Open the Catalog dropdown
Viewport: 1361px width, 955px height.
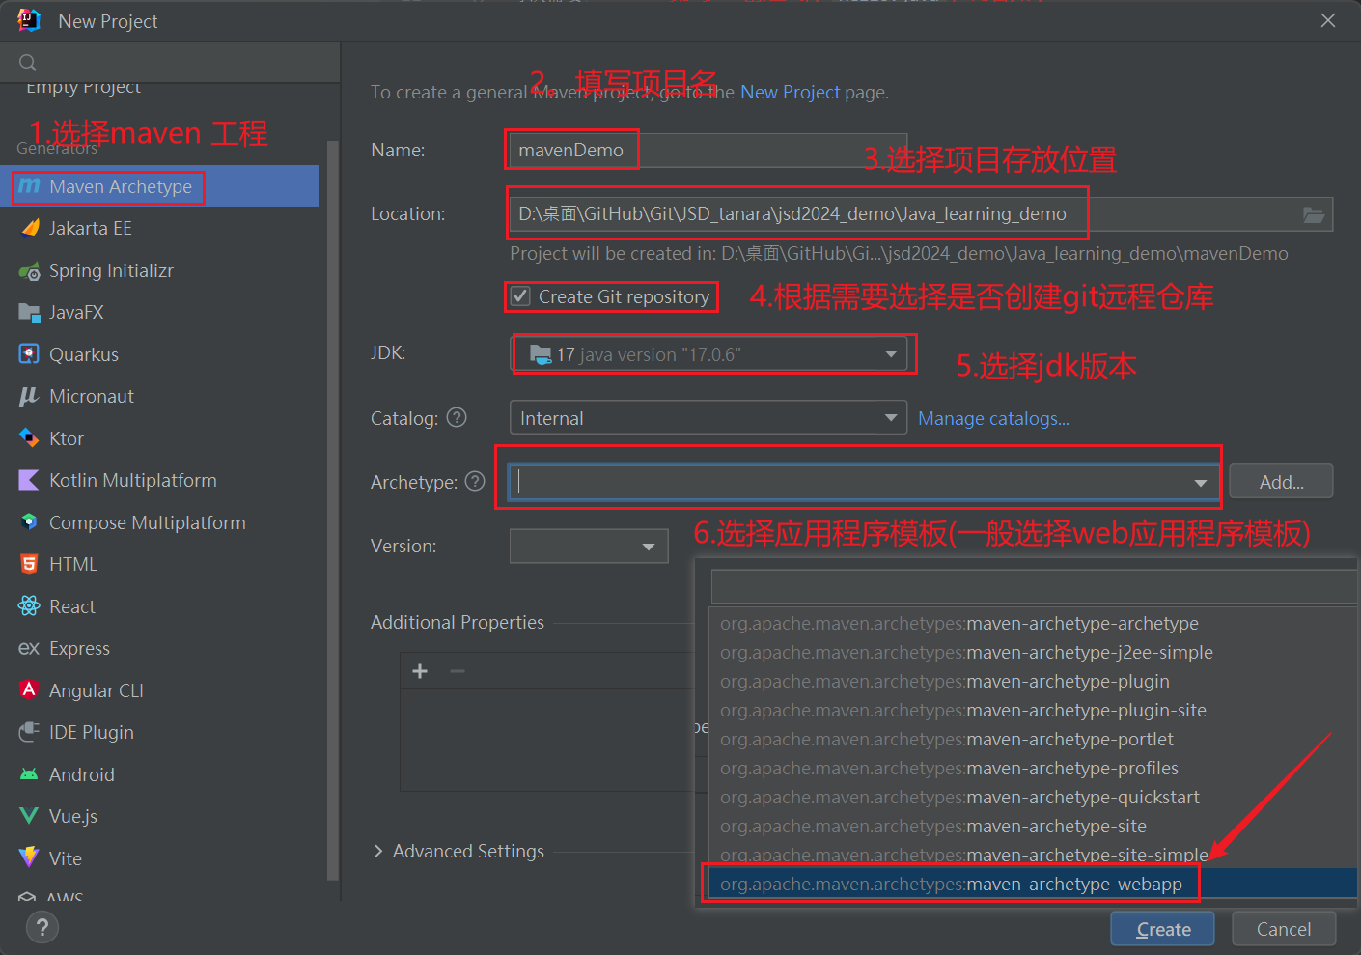point(708,418)
